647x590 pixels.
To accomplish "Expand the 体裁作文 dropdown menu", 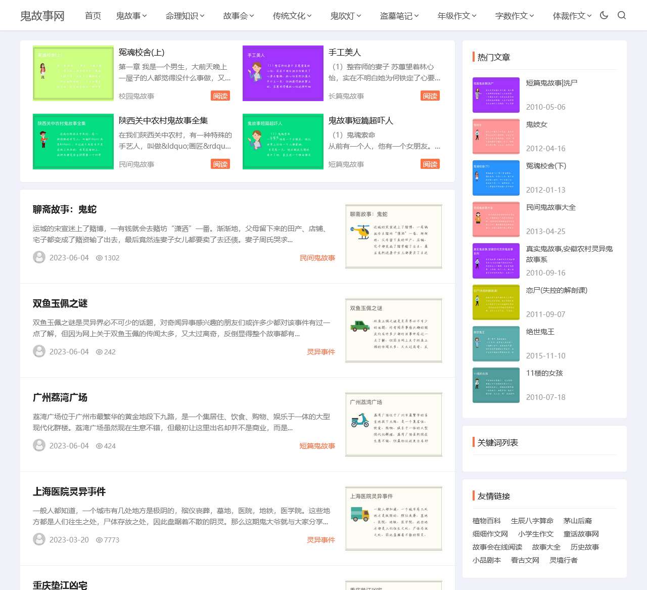I will click(x=572, y=16).
